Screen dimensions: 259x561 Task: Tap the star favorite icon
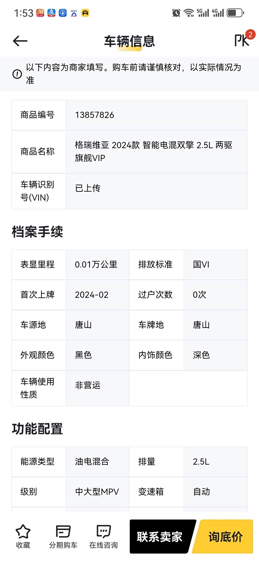click(x=23, y=532)
